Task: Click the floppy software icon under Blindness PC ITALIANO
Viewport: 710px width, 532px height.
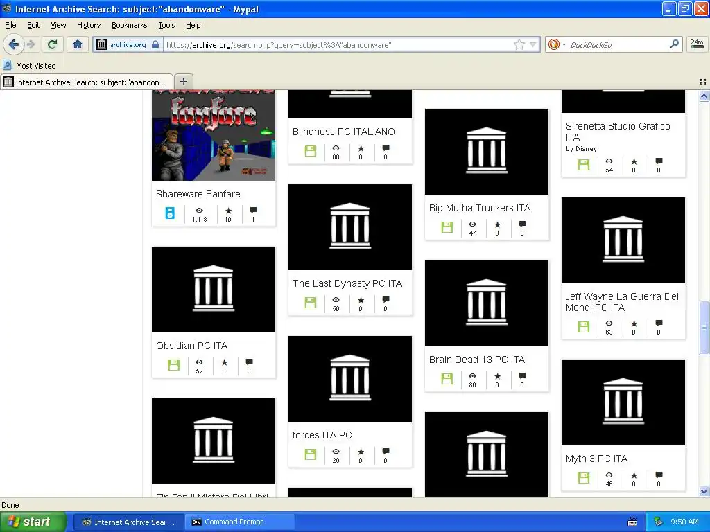Action: coord(310,150)
